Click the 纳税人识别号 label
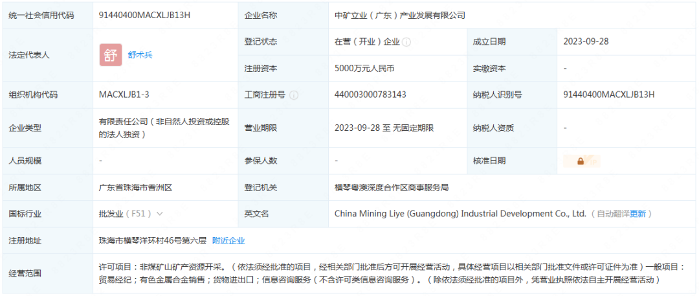The height and width of the screenshot is (296, 699). [x=498, y=95]
